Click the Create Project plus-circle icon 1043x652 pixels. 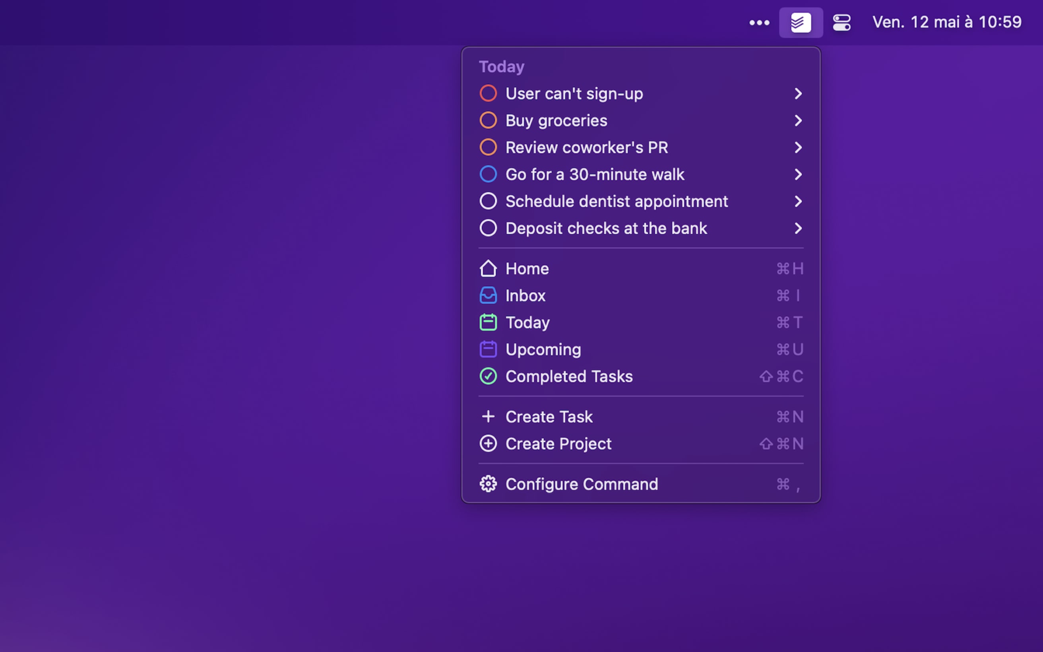(x=488, y=444)
